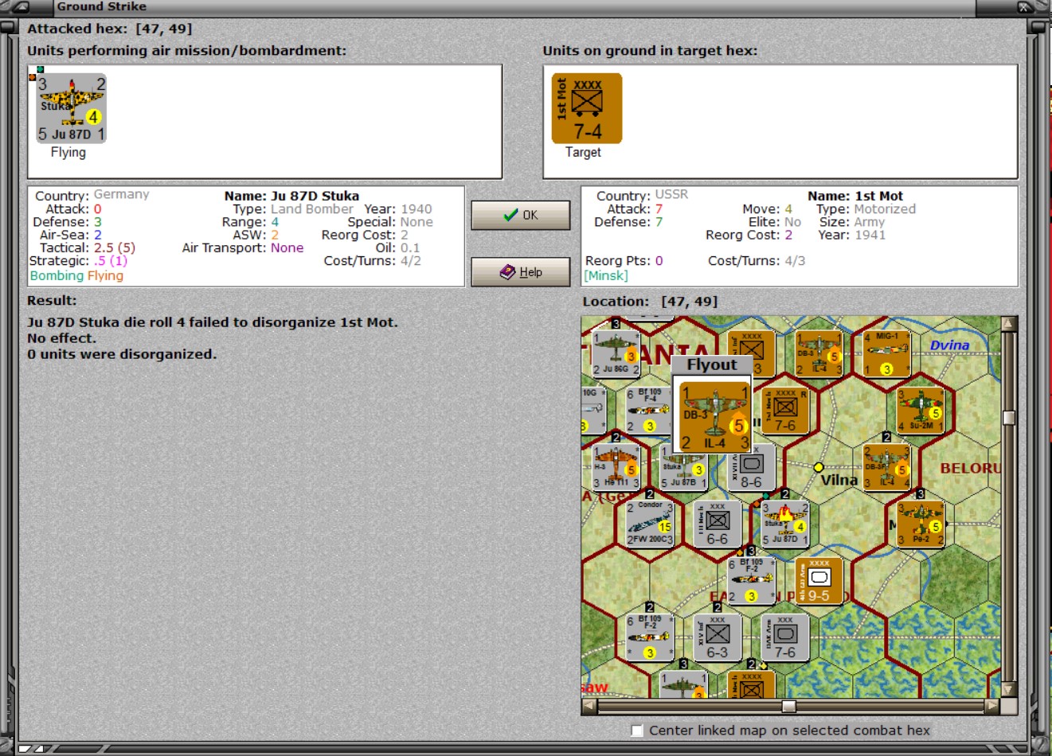Select the He 111 bomber counter
1052x756 pixels.
[616, 466]
